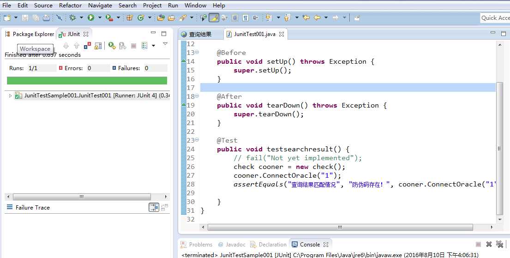
Task: Open the Refactor menu
Action: tap(70, 5)
